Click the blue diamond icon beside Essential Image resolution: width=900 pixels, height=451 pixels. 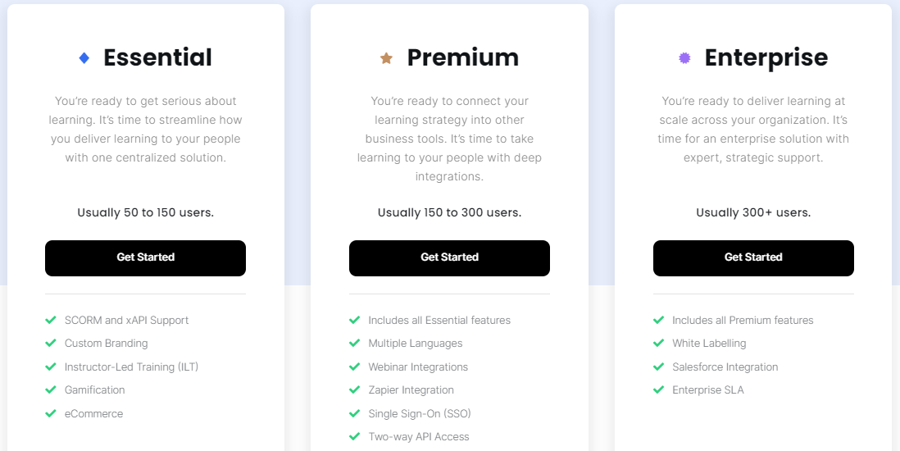point(84,58)
